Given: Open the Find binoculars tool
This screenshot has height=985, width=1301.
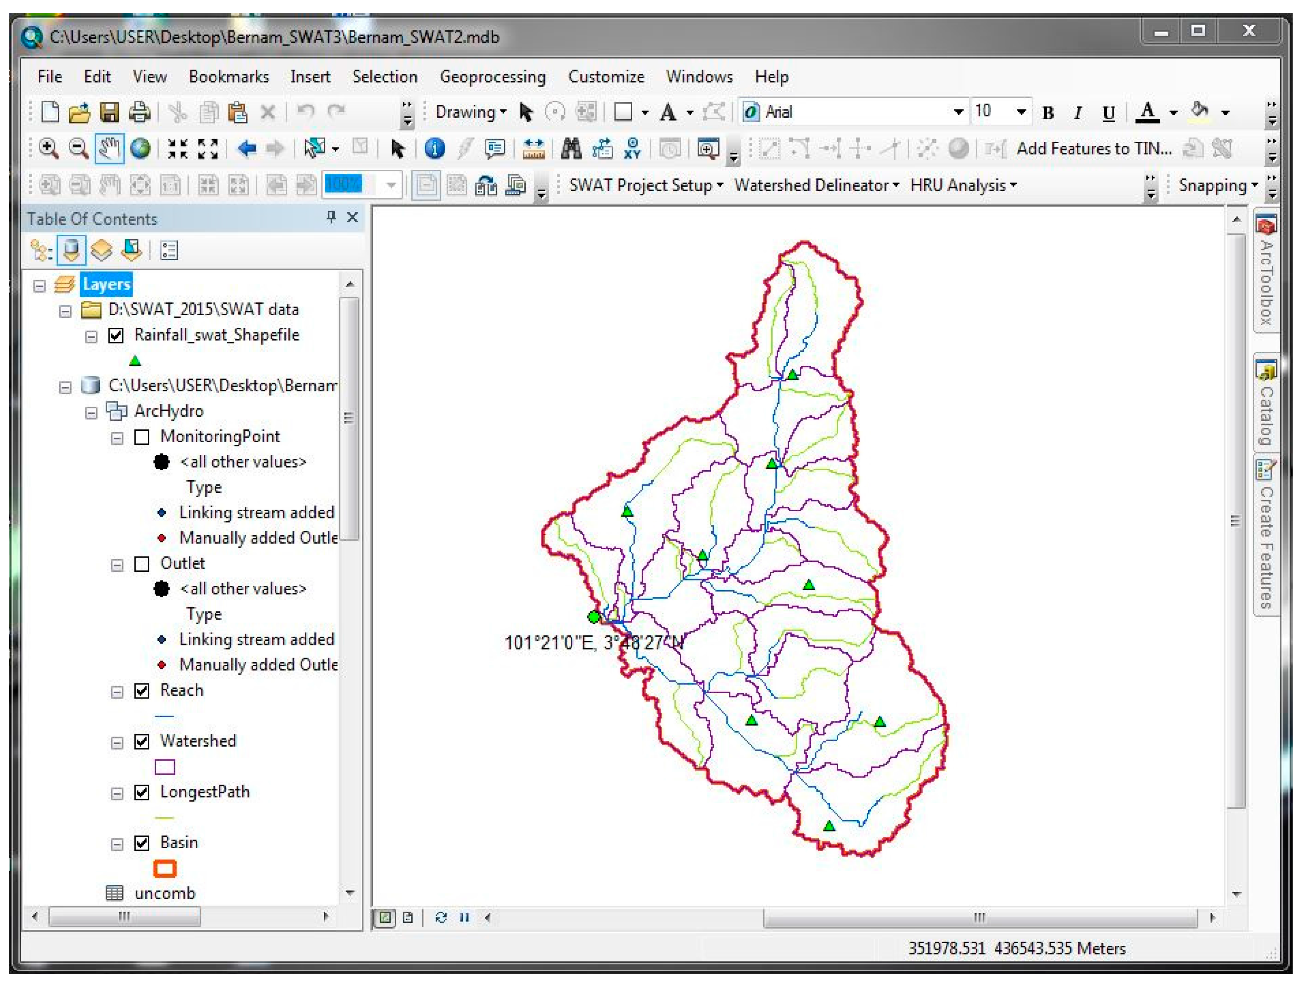Looking at the screenshot, I should [x=570, y=149].
